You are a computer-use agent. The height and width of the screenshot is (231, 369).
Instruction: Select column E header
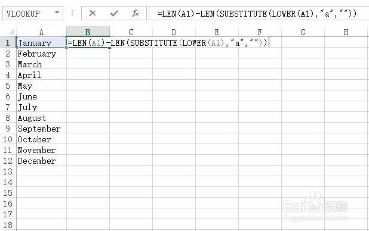pyautogui.click(x=217, y=32)
